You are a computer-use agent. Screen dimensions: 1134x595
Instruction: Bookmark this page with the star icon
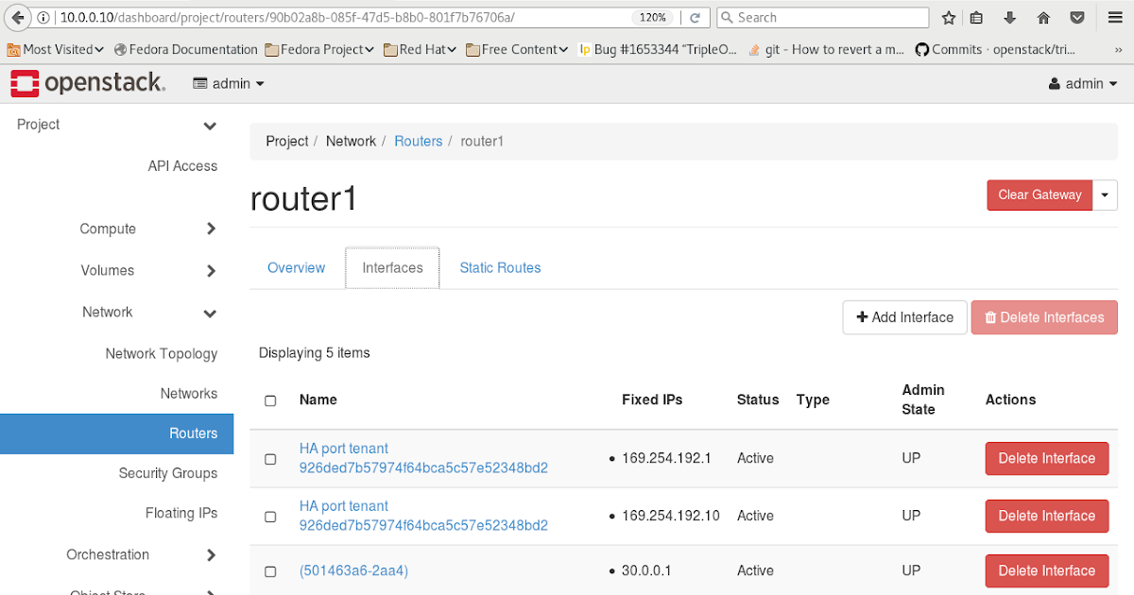click(951, 17)
